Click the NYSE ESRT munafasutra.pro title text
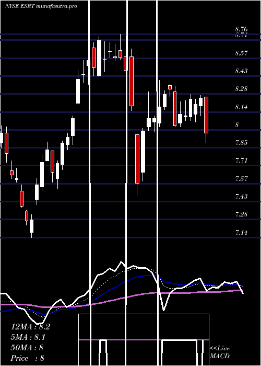Image resolution: width=261 pixels, height=366 pixels. [x=41, y=6]
